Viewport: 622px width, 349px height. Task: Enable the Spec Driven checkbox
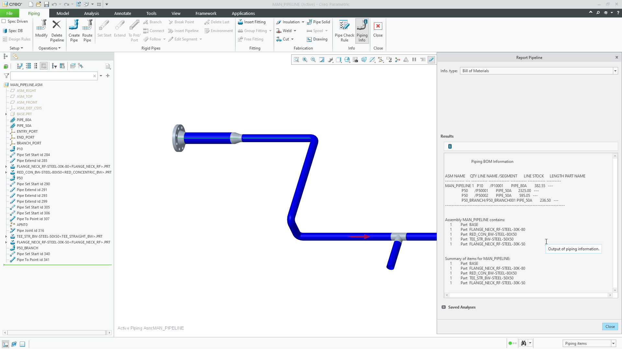point(4,21)
